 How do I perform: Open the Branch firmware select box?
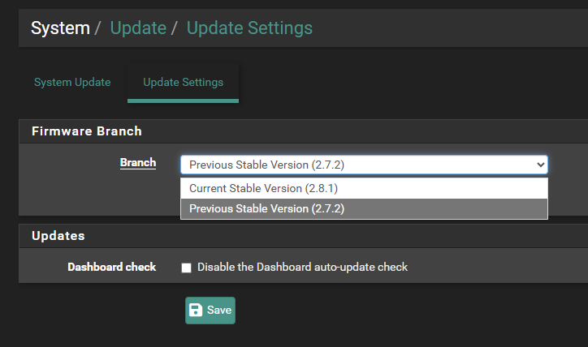364,165
